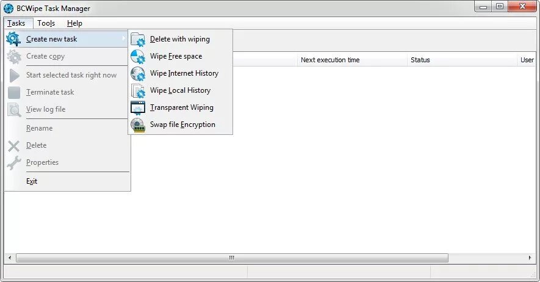Viewport: 540px width, 282px height.
Task: Minimize the BCWipe Task Manager window
Action: [x=483, y=7]
